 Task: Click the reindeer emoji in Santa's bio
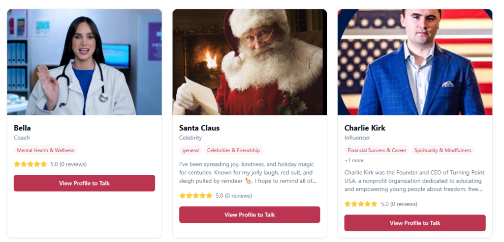tap(249, 181)
